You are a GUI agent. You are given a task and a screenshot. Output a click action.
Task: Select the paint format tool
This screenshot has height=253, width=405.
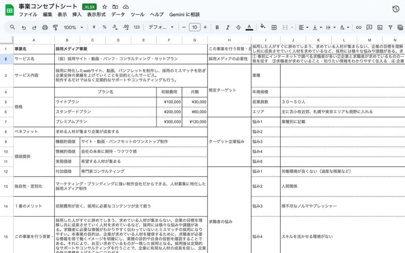coord(55,27)
